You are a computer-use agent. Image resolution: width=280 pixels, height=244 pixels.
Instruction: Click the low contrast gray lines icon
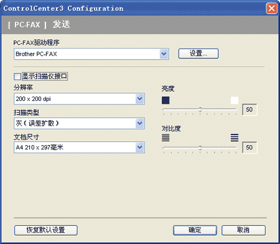[x=166, y=138]
